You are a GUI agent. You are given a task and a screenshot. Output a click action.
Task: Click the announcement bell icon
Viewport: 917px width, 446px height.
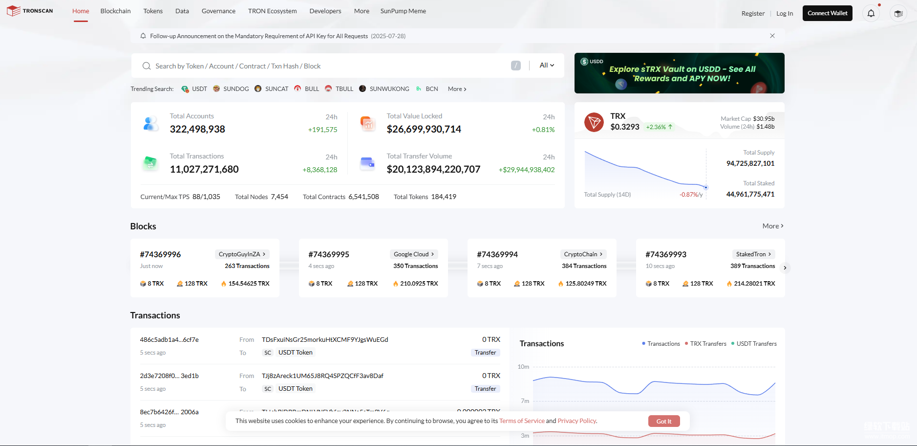click(x=143, y=36)
